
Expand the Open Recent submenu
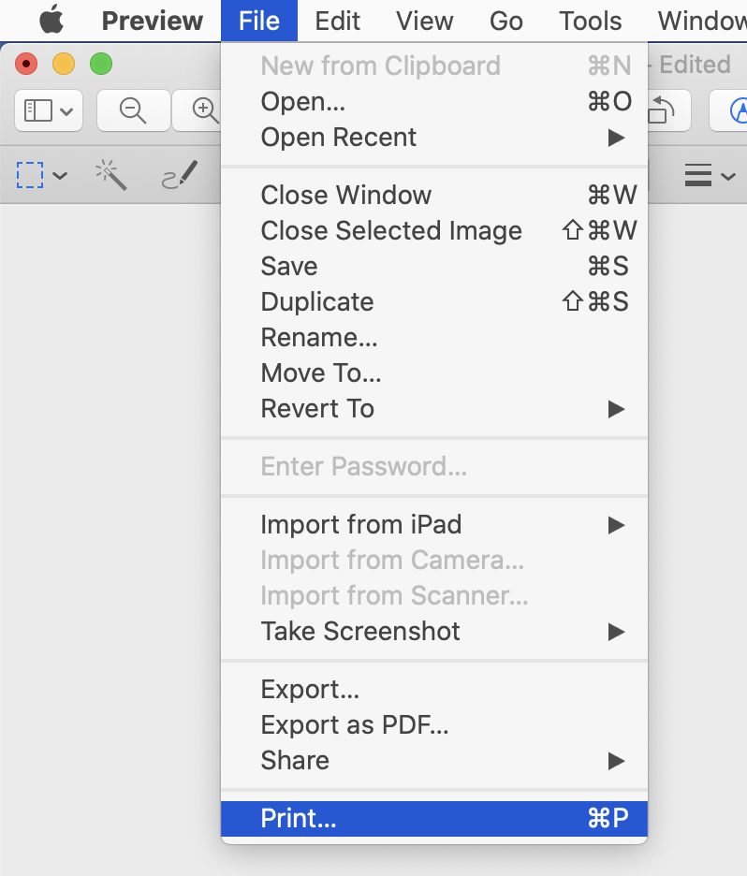pos(339,137)
